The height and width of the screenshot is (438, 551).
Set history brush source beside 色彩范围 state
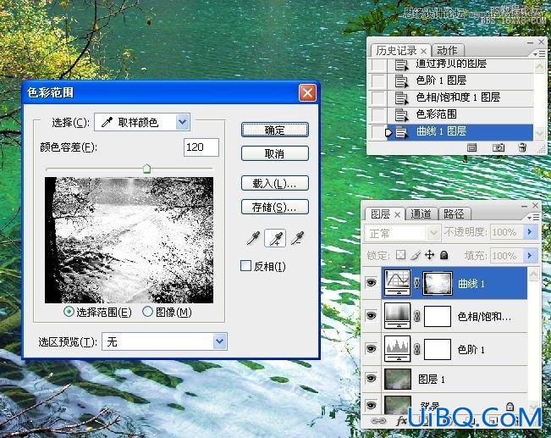tap(377, 114)
